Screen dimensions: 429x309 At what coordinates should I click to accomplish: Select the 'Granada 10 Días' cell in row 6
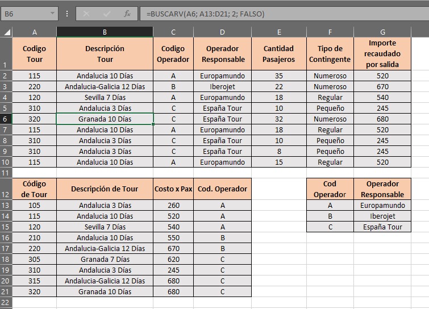click(x=105, y=119)
